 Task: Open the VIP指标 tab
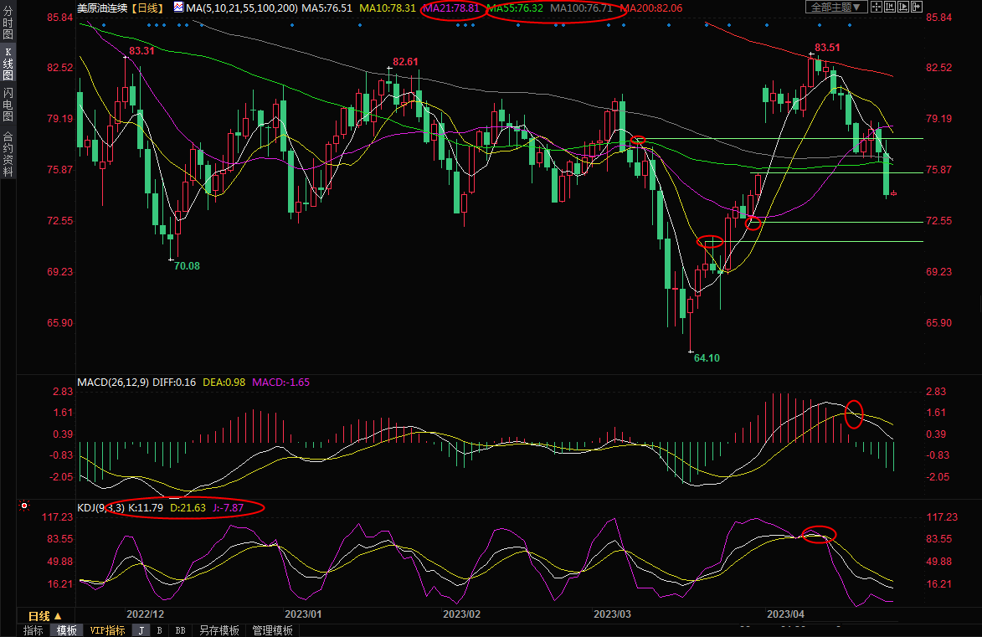108,630
